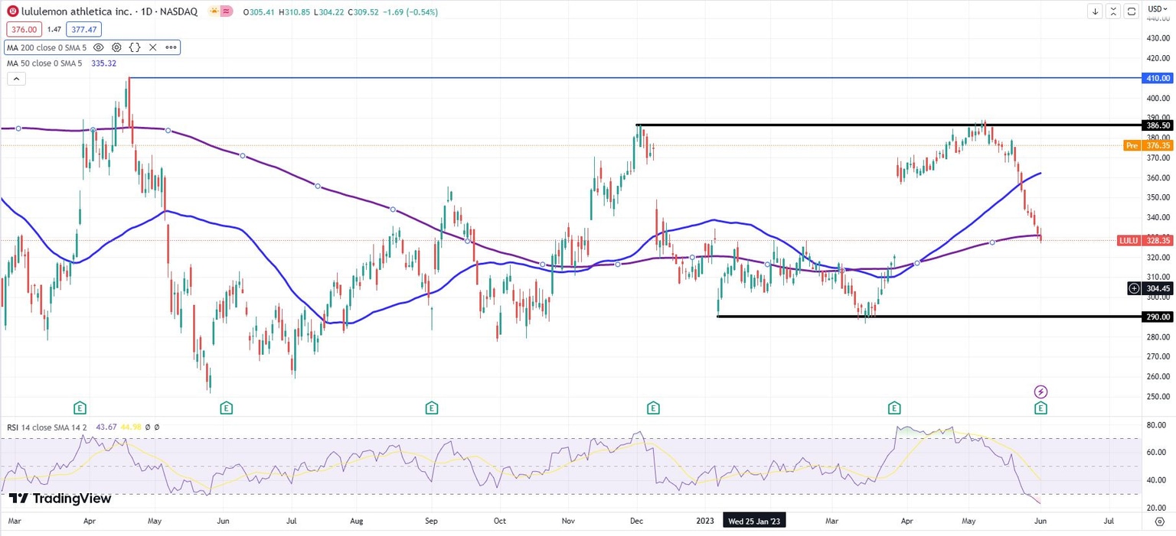Remove the MA 200 indicator
This screenshot has height=536, width=1176.
point(152,47)
